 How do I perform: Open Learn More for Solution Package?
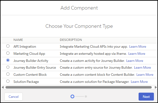point(139,81)
